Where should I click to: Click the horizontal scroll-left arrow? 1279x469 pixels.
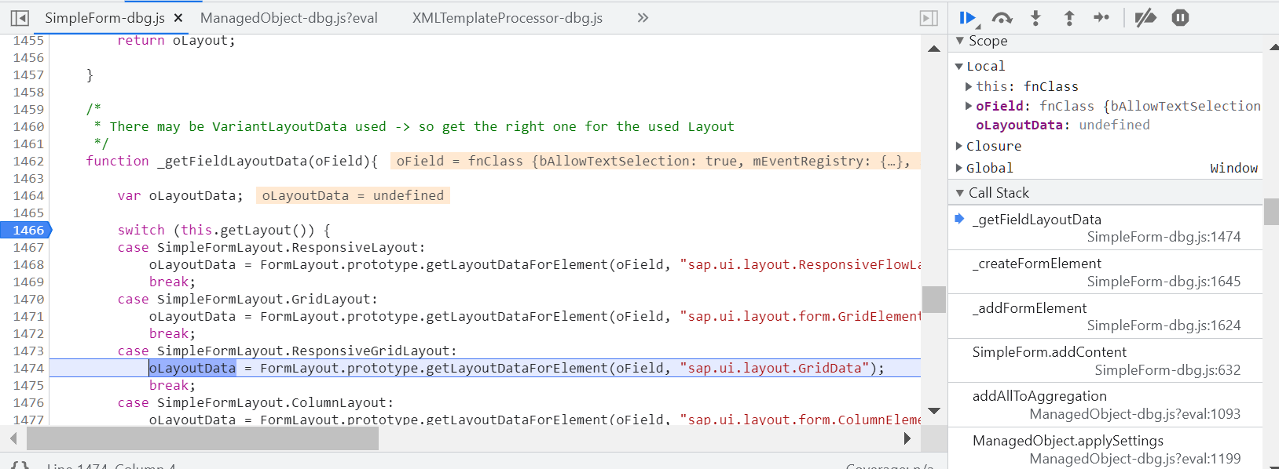[x=13, y=438]
